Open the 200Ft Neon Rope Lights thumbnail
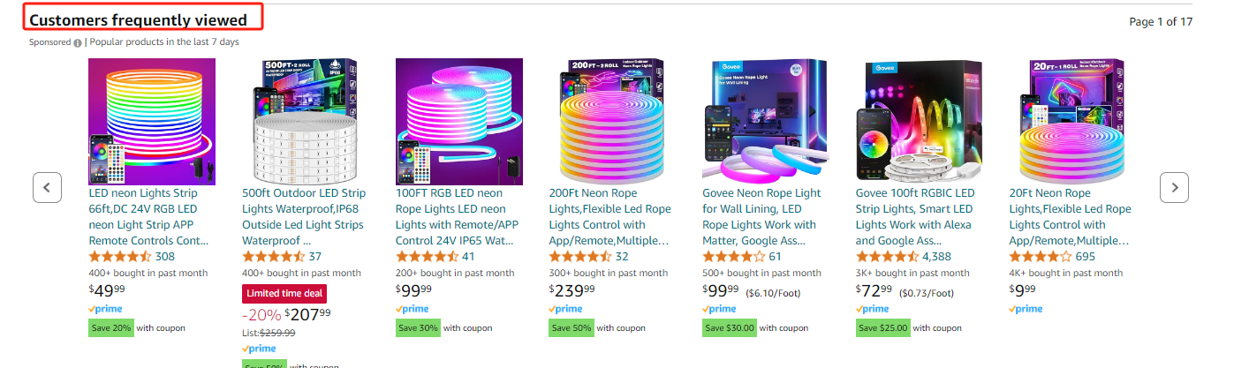The height and width of the screenshot is (368, 1234). 611,121
